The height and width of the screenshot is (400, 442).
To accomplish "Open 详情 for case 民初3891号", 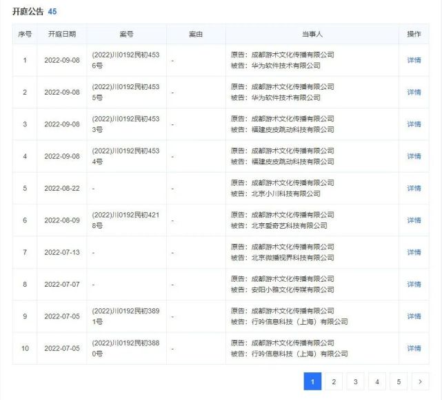I will click(x=414, y=316).
